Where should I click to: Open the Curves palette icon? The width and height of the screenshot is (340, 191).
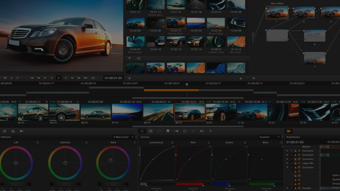click(x=142, y=131)
